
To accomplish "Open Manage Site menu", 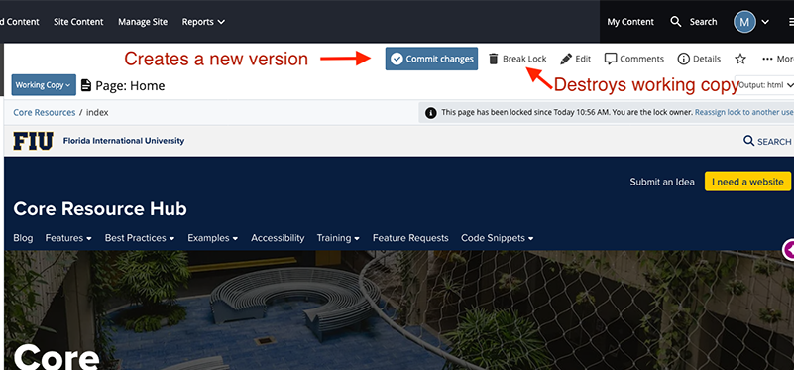I will click(143, 22).
